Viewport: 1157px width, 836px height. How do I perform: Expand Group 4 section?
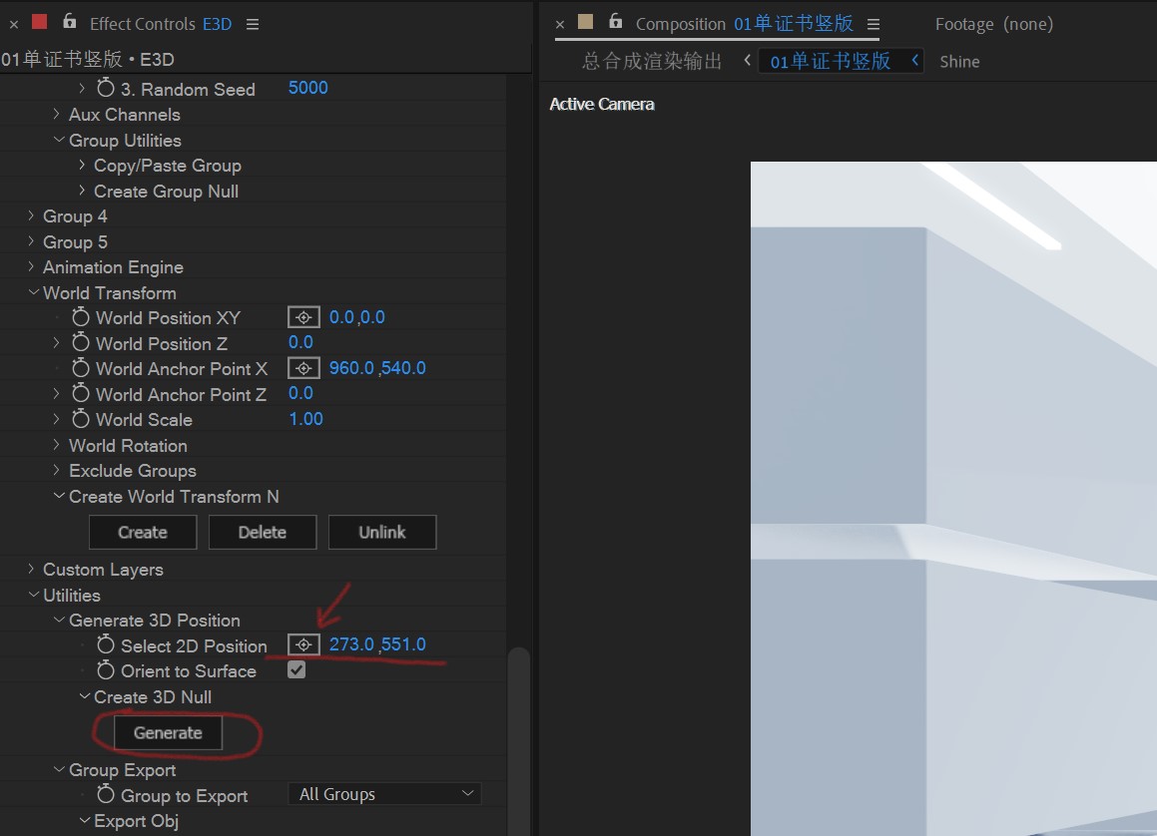point(31,216)
